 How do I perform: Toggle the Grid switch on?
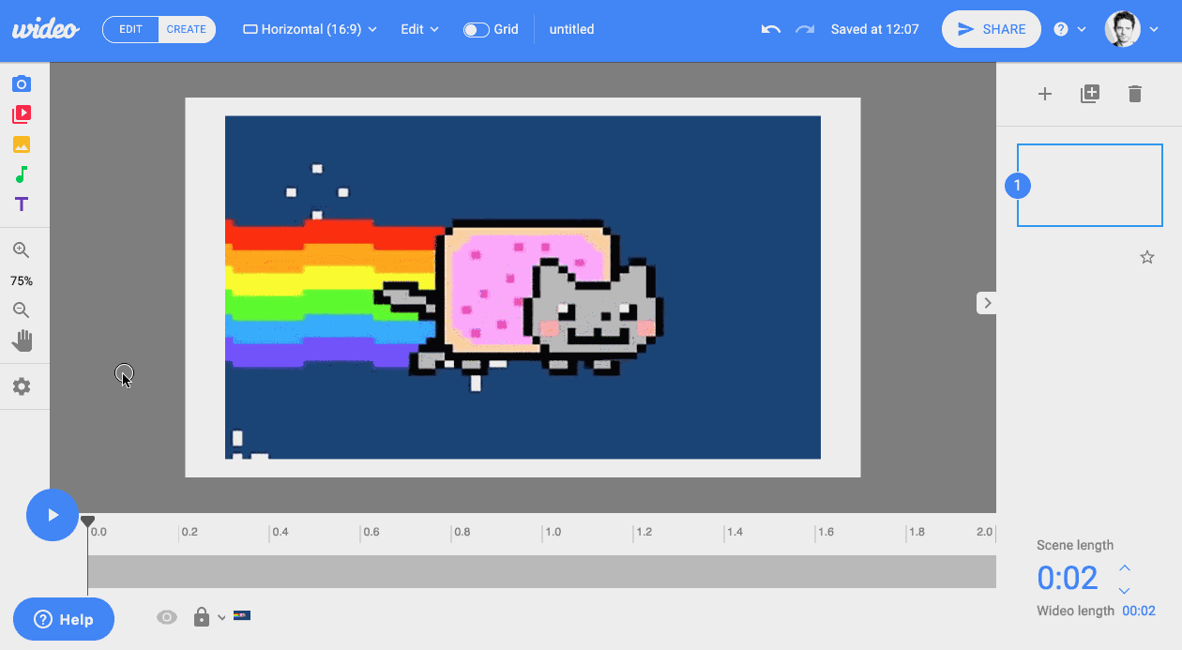(476, 29)
